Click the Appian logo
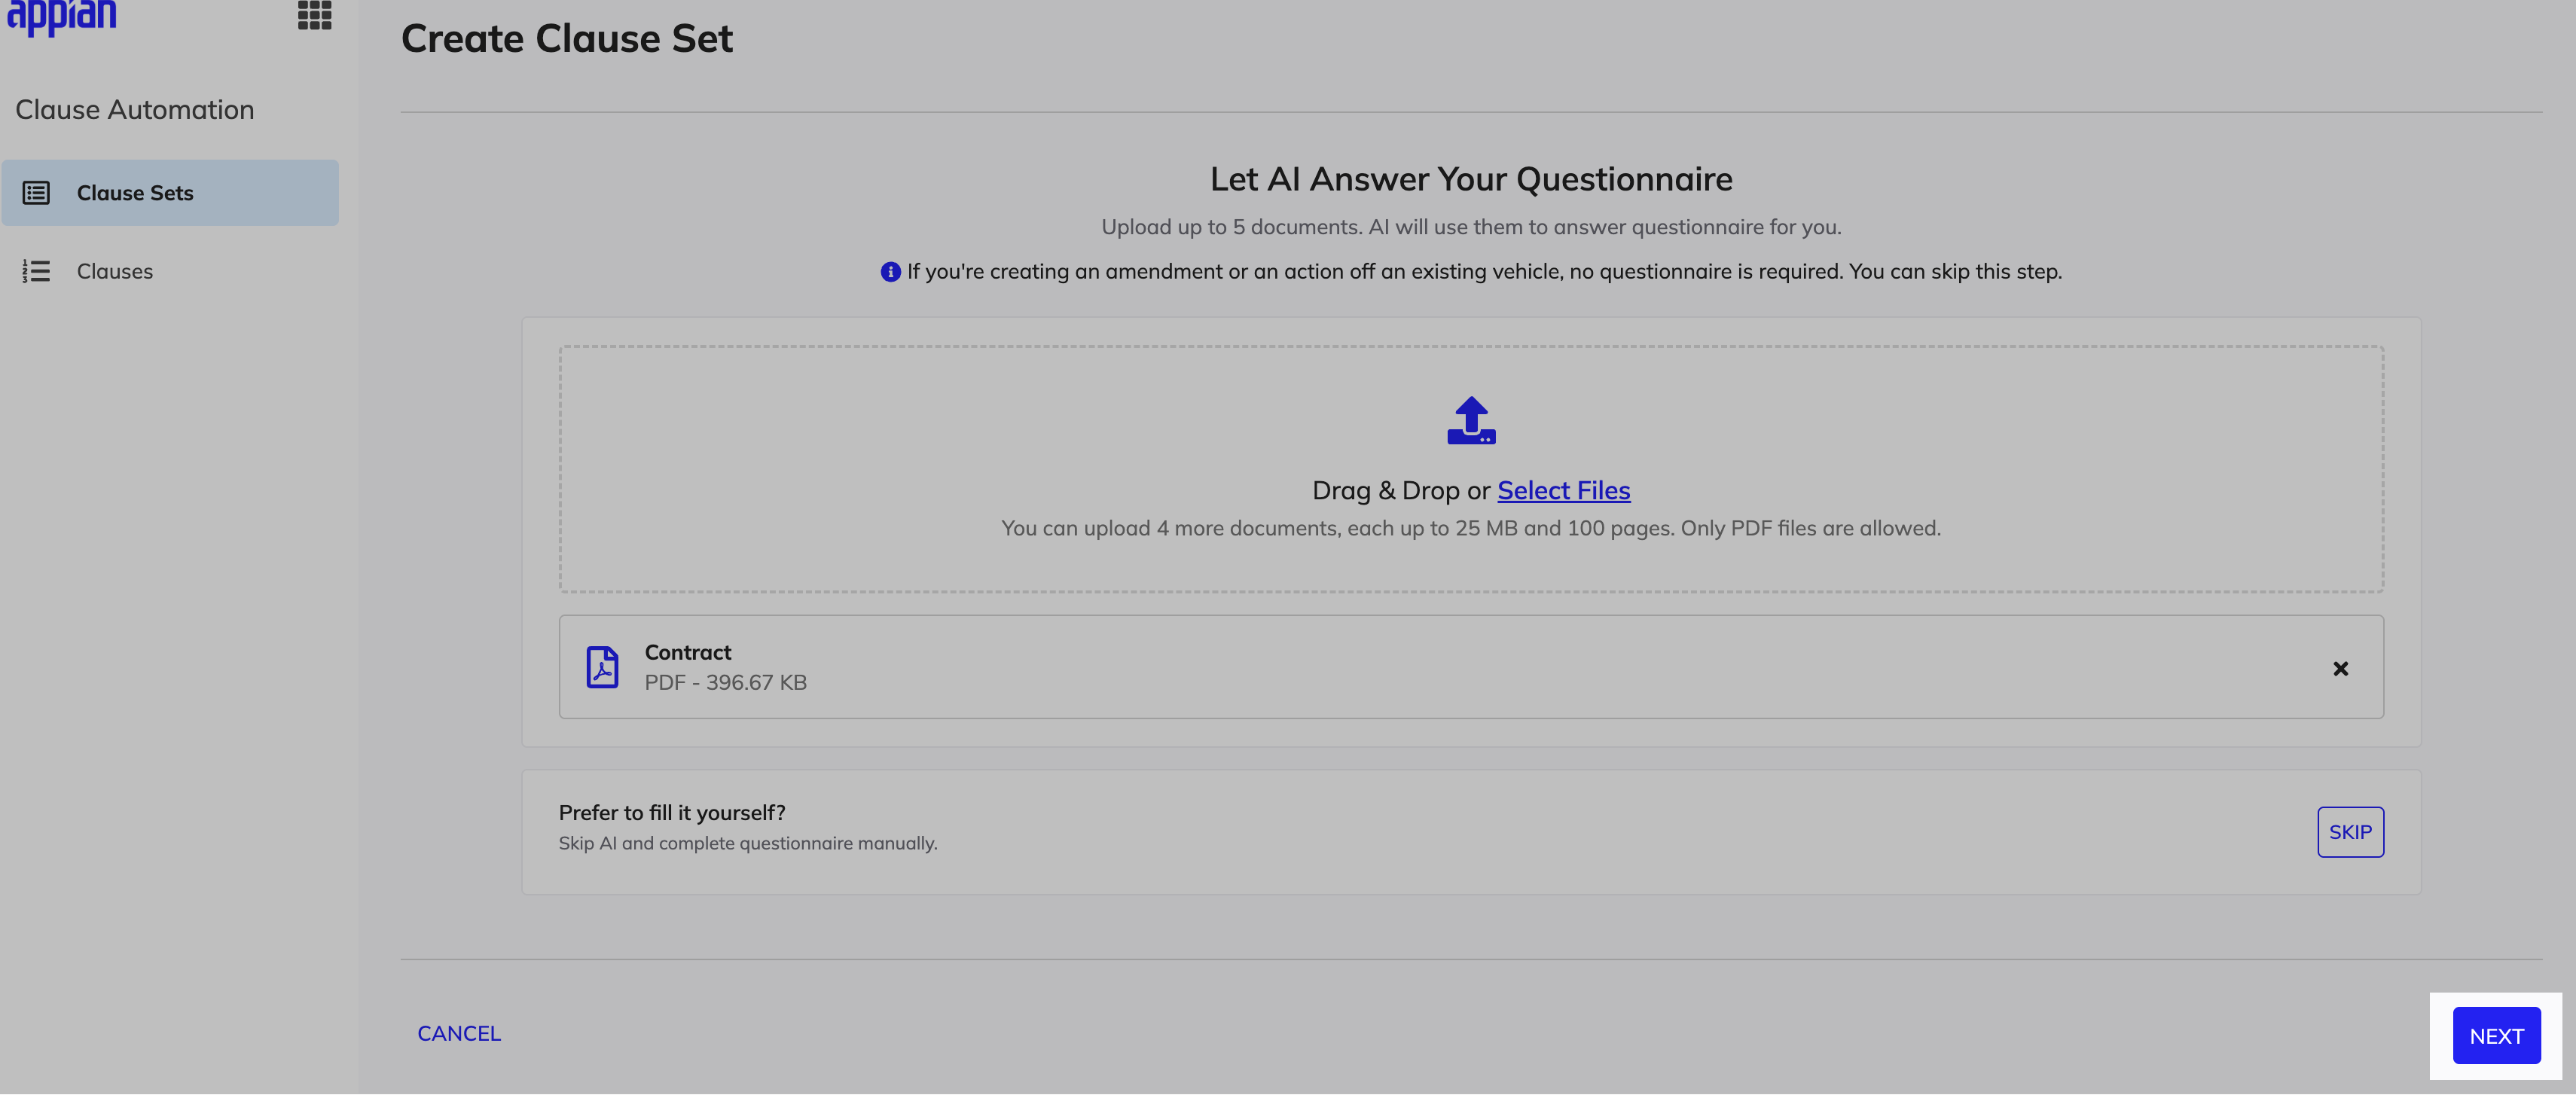This screenshot has height=1095, width=2576. [62, 17]
